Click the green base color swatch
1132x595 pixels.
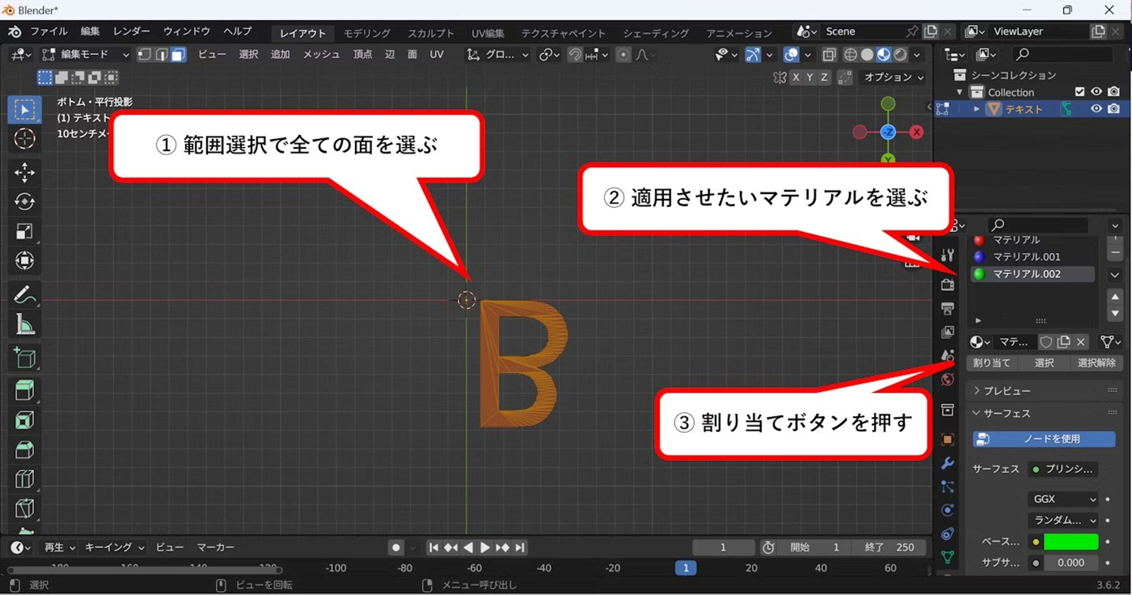(1071, 541)
